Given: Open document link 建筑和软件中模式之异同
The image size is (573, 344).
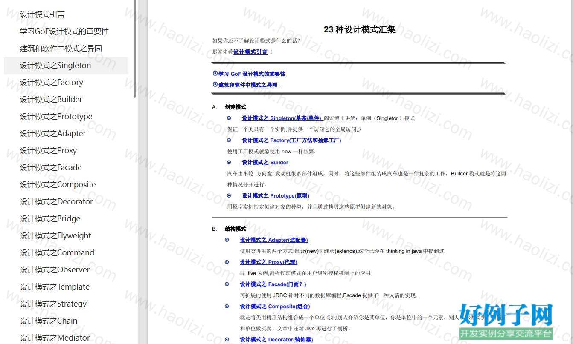Looking at the screenshot, I should pos(249,85).
